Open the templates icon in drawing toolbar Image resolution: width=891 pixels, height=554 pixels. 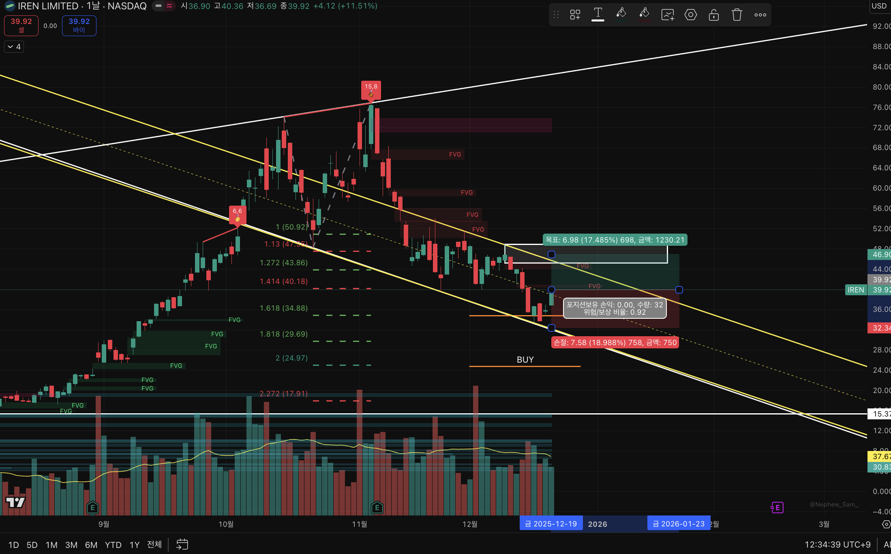coord(575,15)
